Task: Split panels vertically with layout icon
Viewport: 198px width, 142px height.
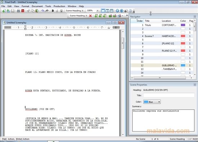Action: click(x=107, y=11)
